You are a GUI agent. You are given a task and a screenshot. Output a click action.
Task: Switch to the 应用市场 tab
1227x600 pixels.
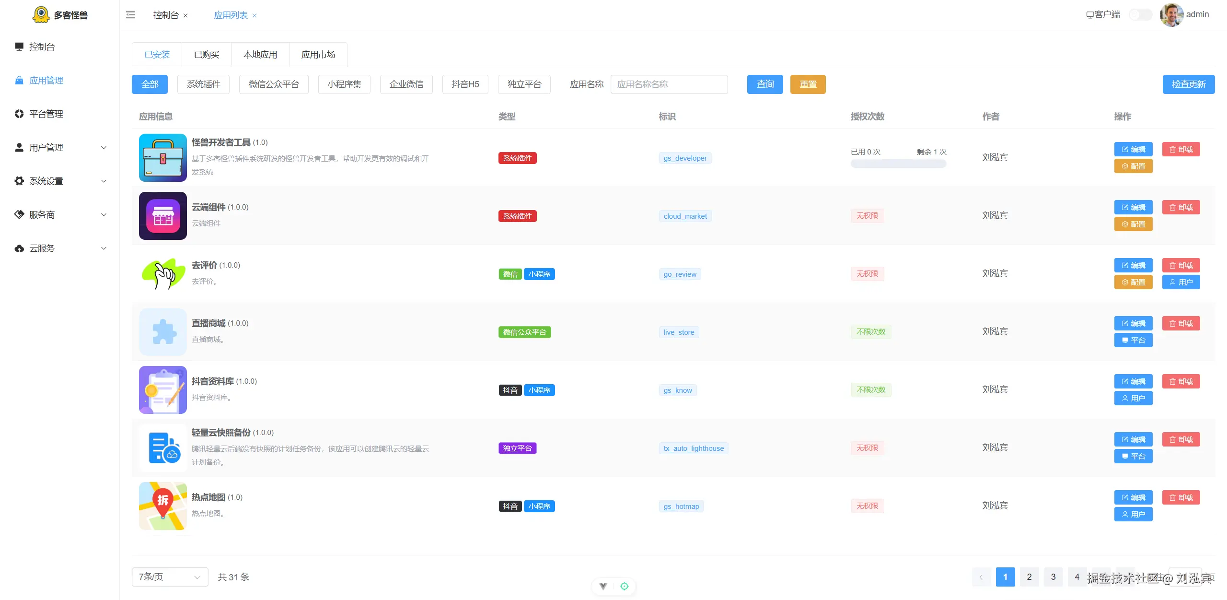click(x=318, y=55)
